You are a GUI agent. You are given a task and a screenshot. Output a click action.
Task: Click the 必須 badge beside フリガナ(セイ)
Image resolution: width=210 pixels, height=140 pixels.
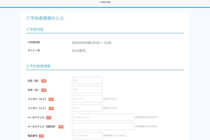(51, 99)
